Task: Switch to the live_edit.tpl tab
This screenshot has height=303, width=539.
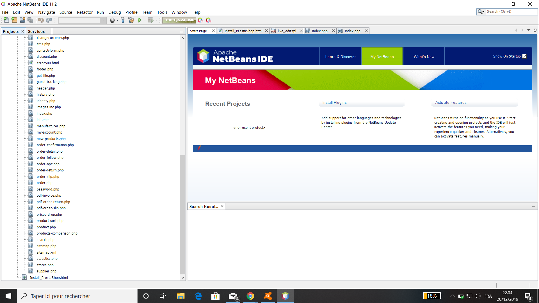Action: pos(287,31)
